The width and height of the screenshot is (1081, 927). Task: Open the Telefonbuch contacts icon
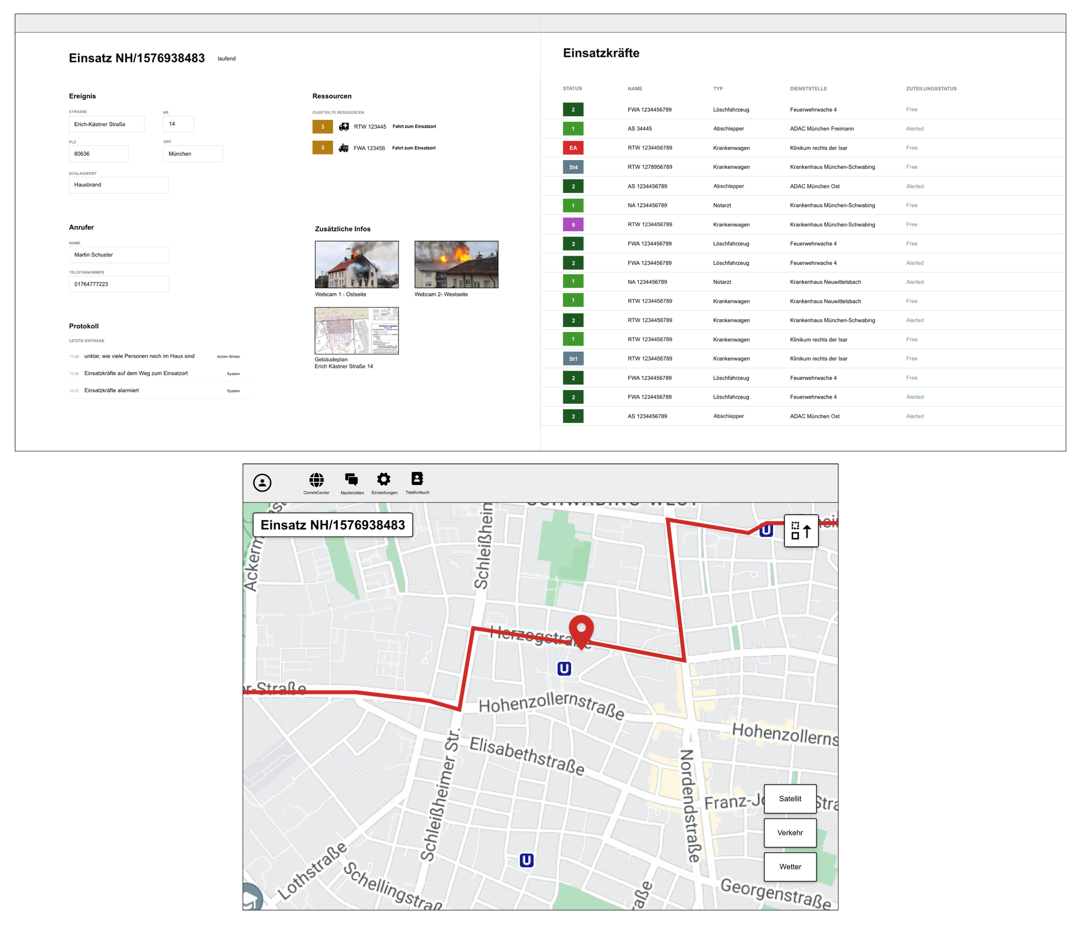click(x=417, y=478)
